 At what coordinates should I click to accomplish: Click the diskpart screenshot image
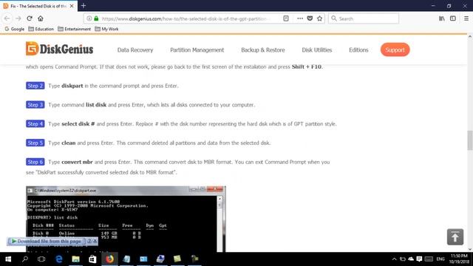point(126,219)
